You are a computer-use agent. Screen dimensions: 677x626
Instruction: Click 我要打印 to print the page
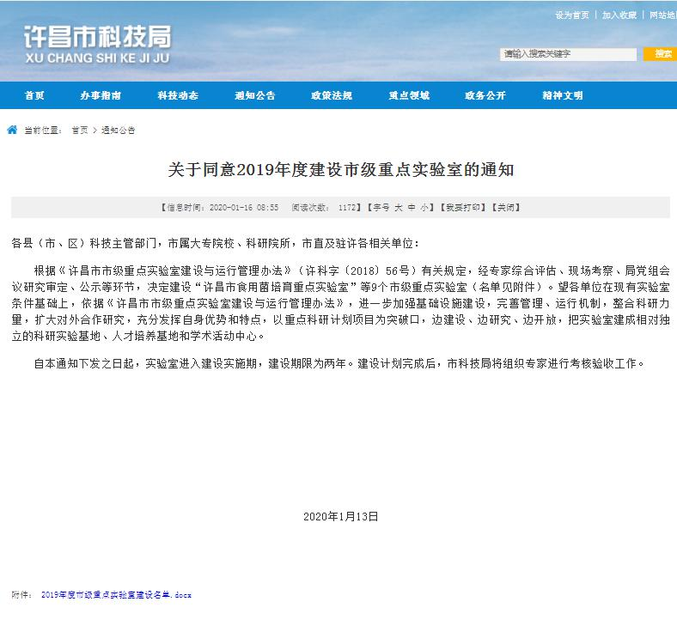point(463,208)
